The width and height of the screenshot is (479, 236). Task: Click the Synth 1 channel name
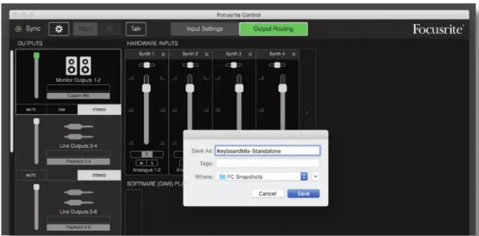tap(146, 54)
